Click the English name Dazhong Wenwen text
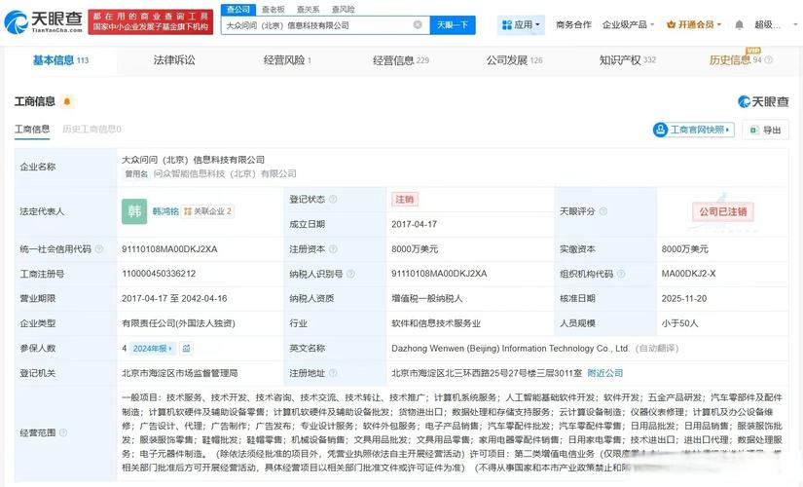The height and width of the screenshot is (487, 803). click(x=510, y=348)
